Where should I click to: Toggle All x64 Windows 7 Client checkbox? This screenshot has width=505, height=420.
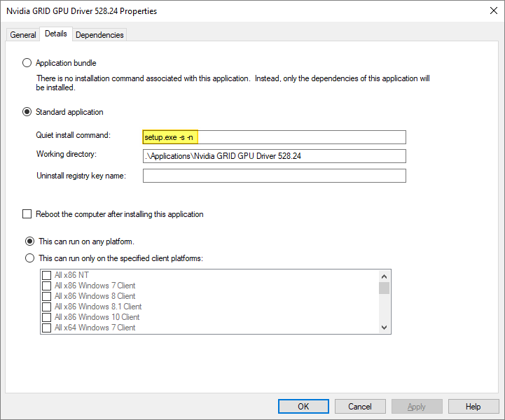coord(47,328)
